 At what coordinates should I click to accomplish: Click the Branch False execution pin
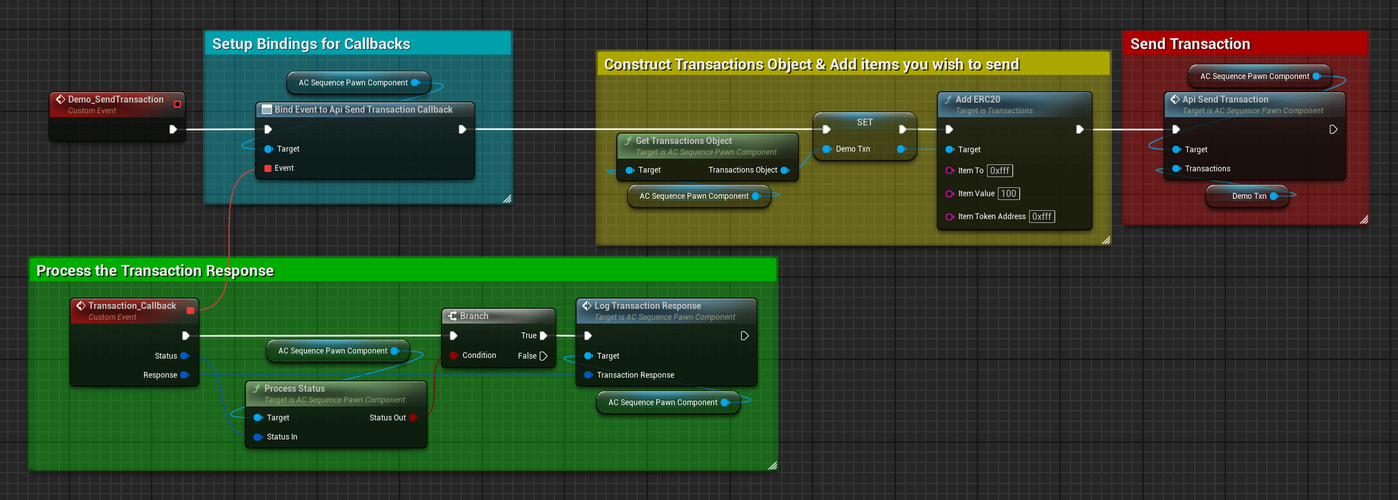tap(544, 356)
